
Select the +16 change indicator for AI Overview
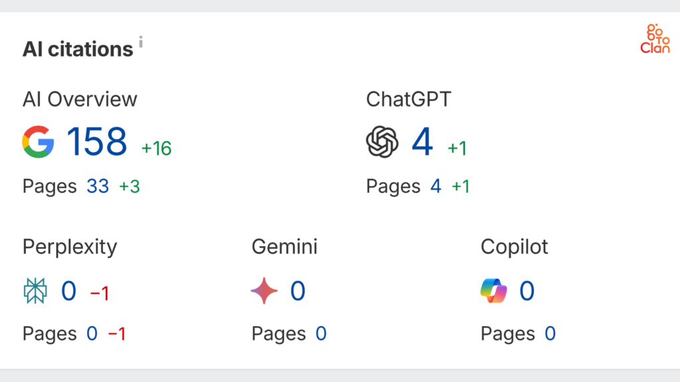tap(156, 149)
